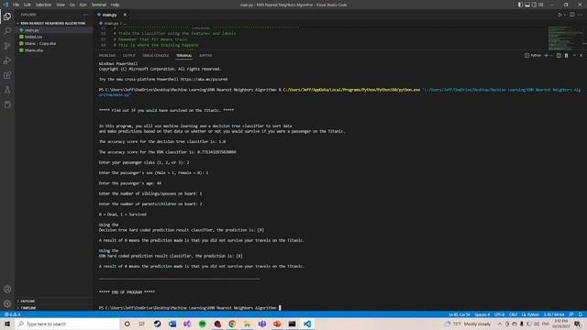587x330 pixels.
Task: Open the launch profile dropdown beside plus
Action: [551, 55]
